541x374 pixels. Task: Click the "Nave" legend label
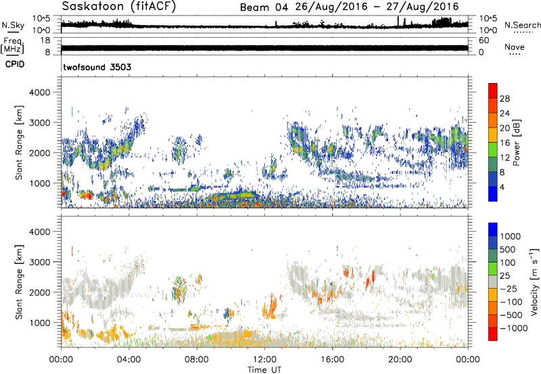[515, 47]
